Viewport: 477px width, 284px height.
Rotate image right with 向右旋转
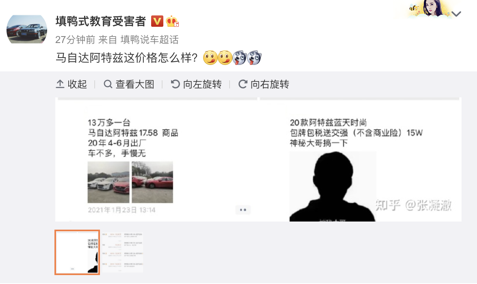pyautogui.click(x=264, y=84)
